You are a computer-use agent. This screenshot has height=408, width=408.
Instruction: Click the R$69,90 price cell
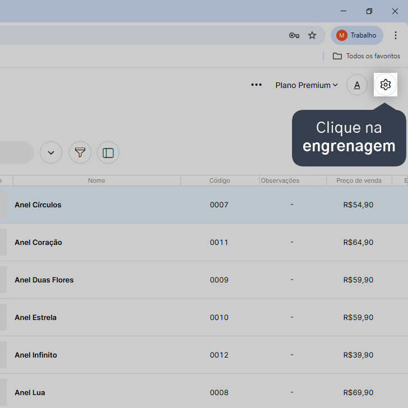358,392
